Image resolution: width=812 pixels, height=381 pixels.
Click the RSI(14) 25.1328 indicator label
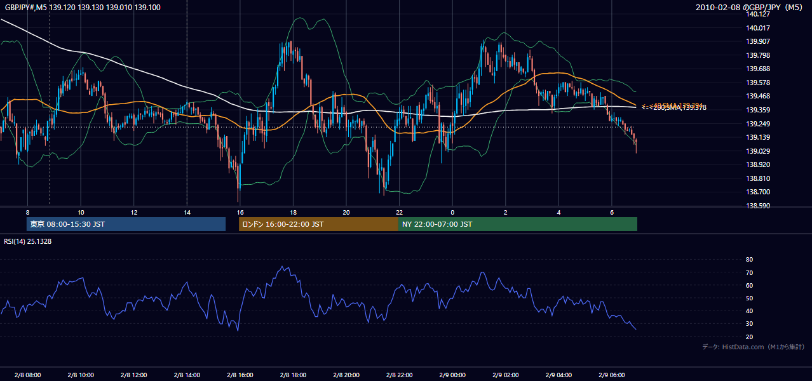click(x=28, y=241)
